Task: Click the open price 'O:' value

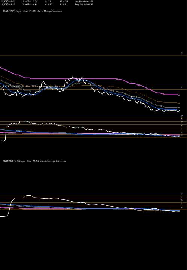Action: (x=49, y=1)
